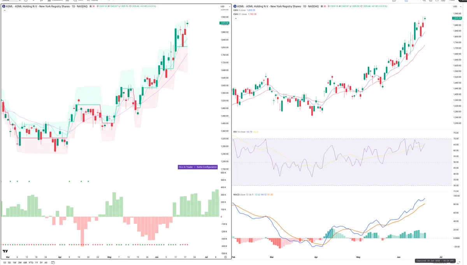This screenshot has width=467, height=265.
Task: Select the All time range button
Action: coord(46,262)
